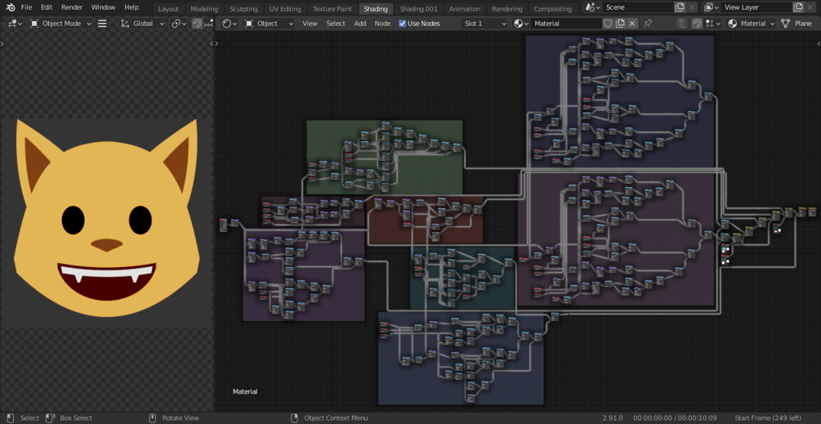Open the Global orientation dropdown
Viewport: 821px width, 424px height.
(142, 24)
